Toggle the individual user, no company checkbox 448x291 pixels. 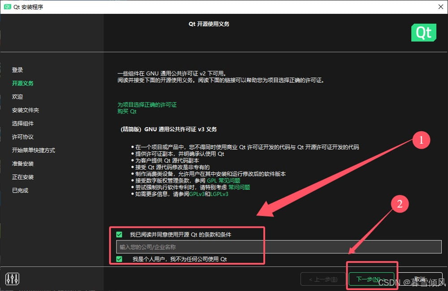click(119, 259)
